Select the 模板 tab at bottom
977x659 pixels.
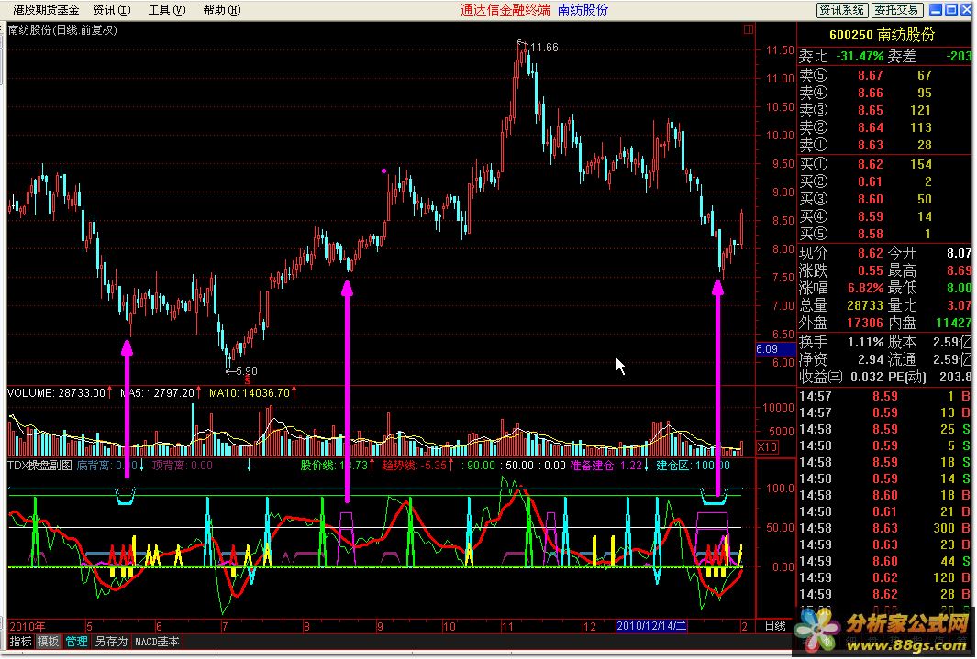click(x=48, y=641)
